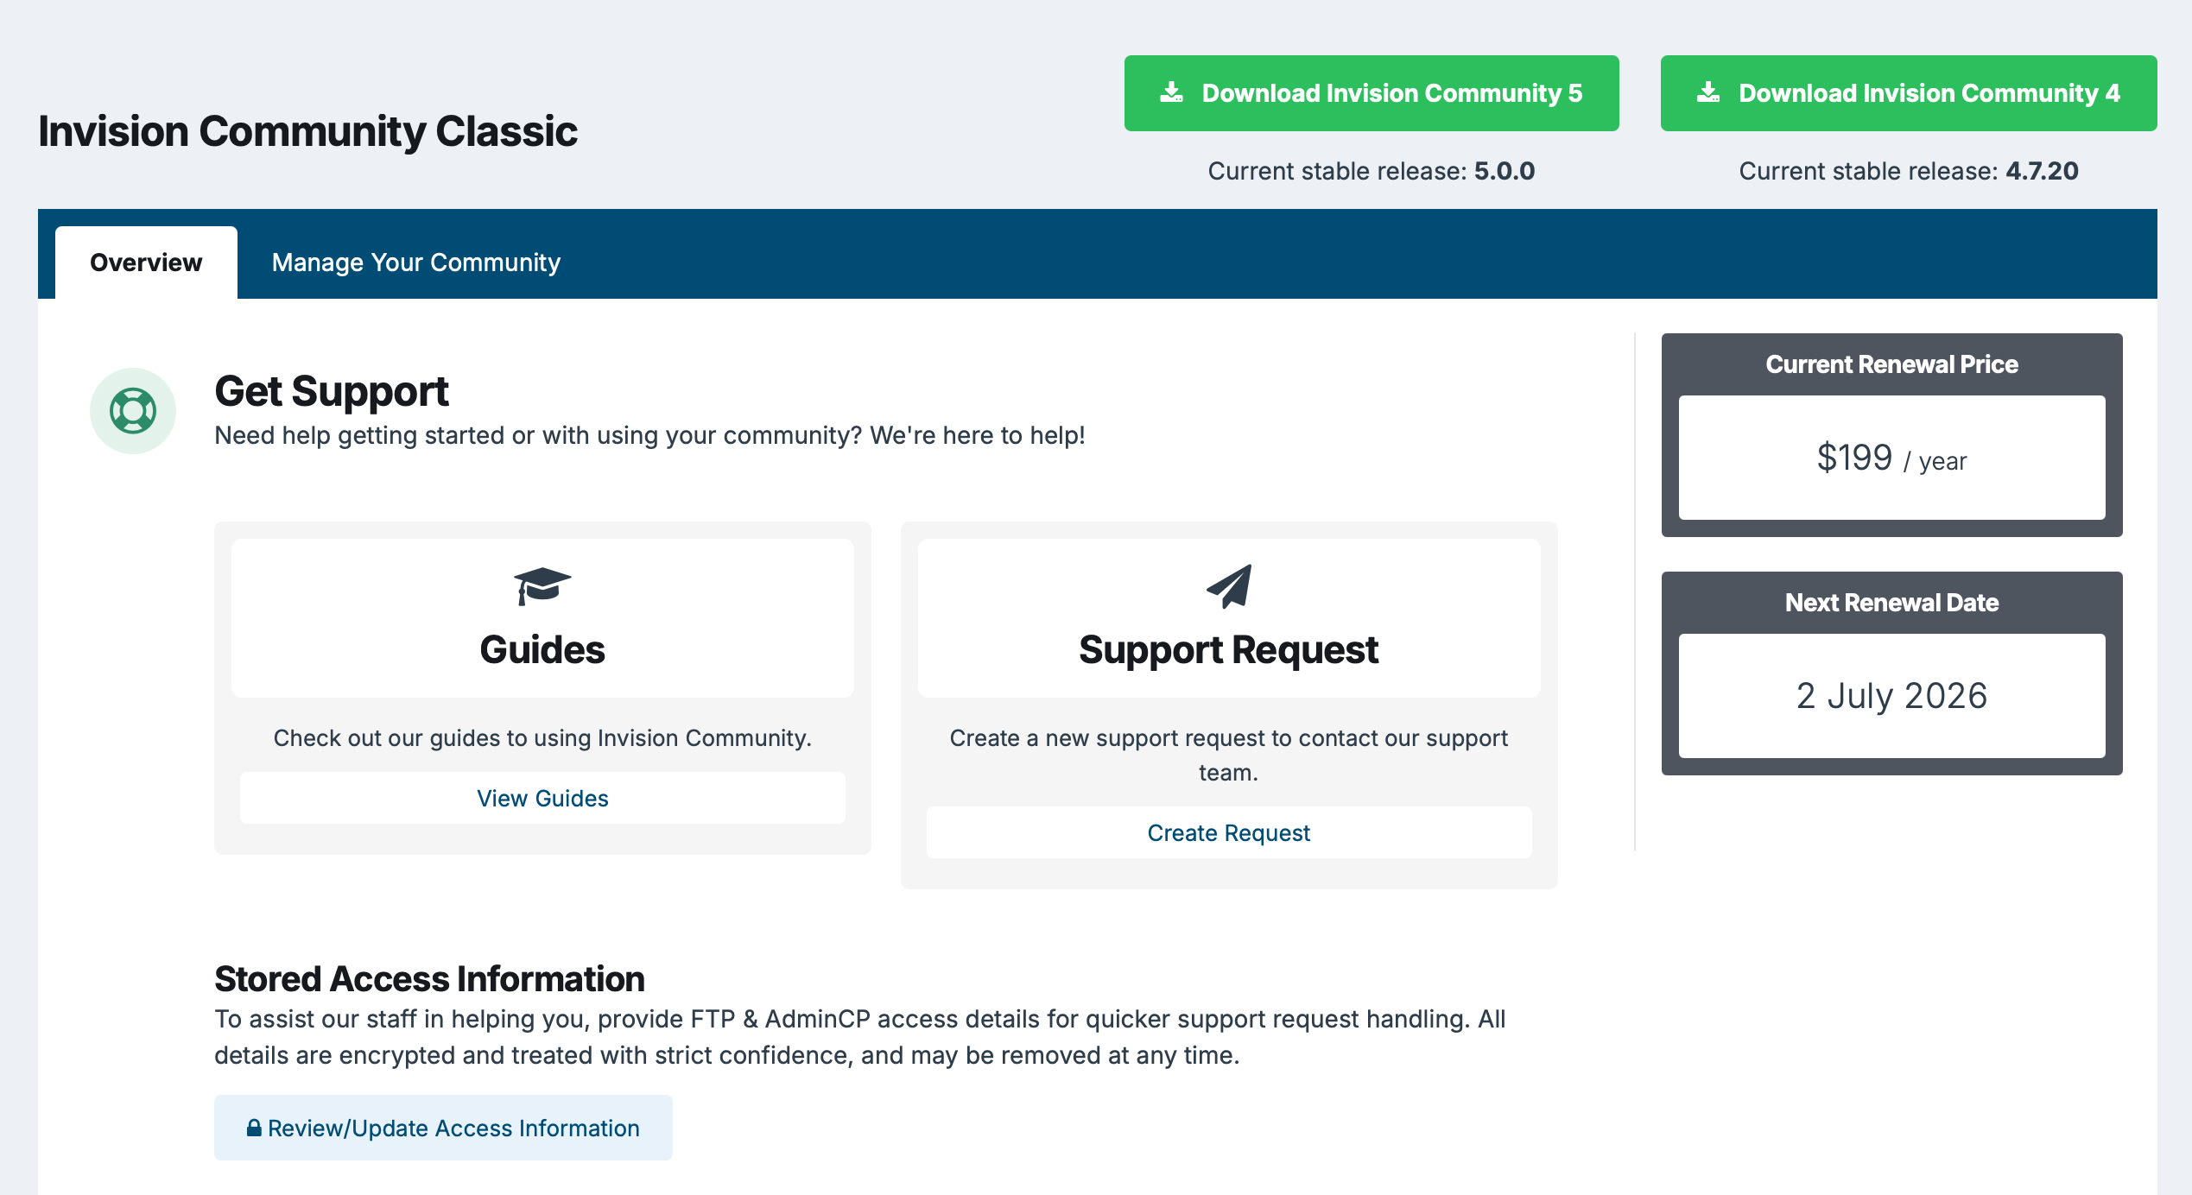The image size is (2192, 1195).
Task: Download Invision Community 4
Action: [1928, 93]
